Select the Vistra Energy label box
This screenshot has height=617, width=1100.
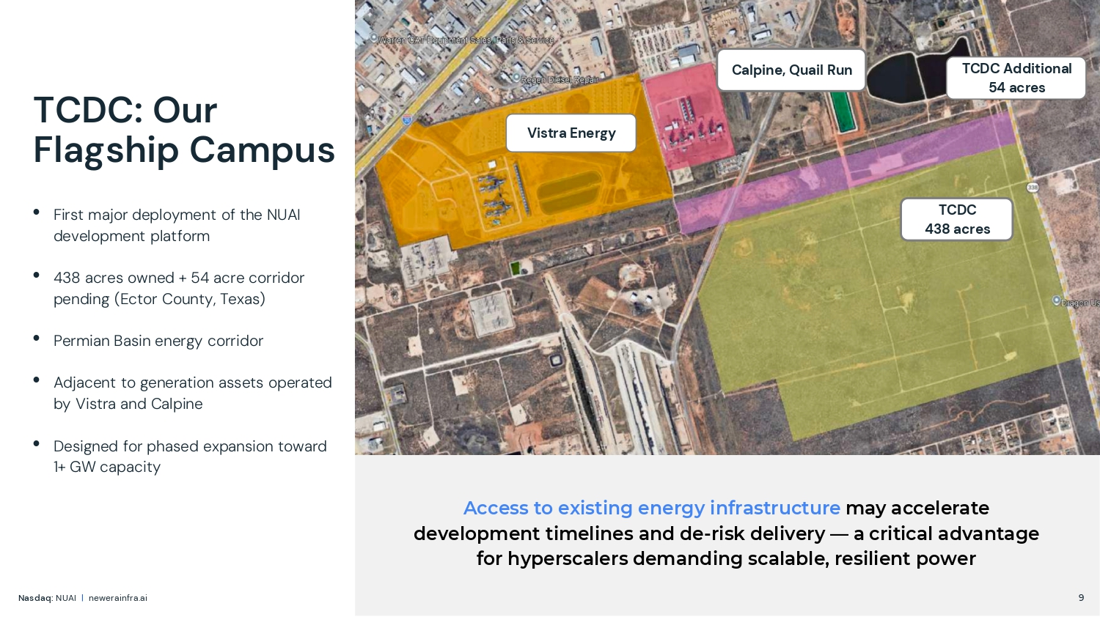point(571,133)
